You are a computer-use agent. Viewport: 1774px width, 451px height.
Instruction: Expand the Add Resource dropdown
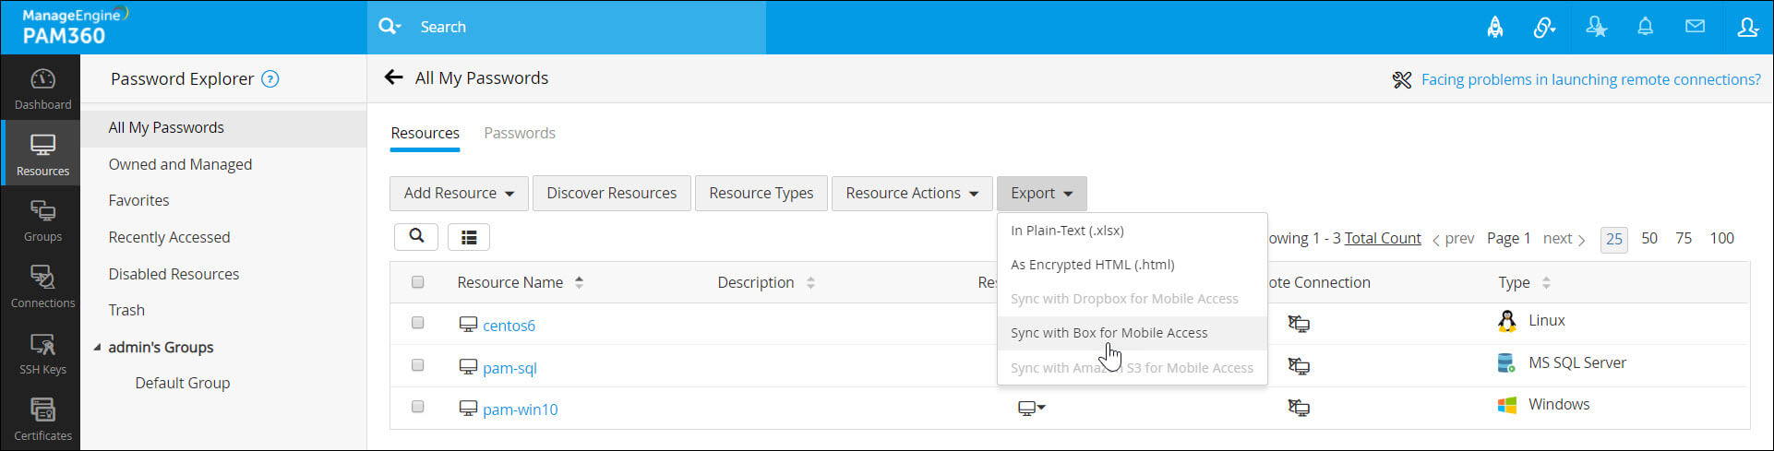459,194
